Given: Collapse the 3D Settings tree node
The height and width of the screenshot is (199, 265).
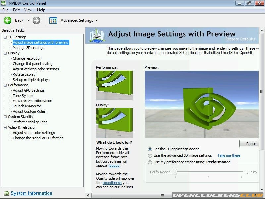Looking at the screenshot, I should tap(5, 37).
